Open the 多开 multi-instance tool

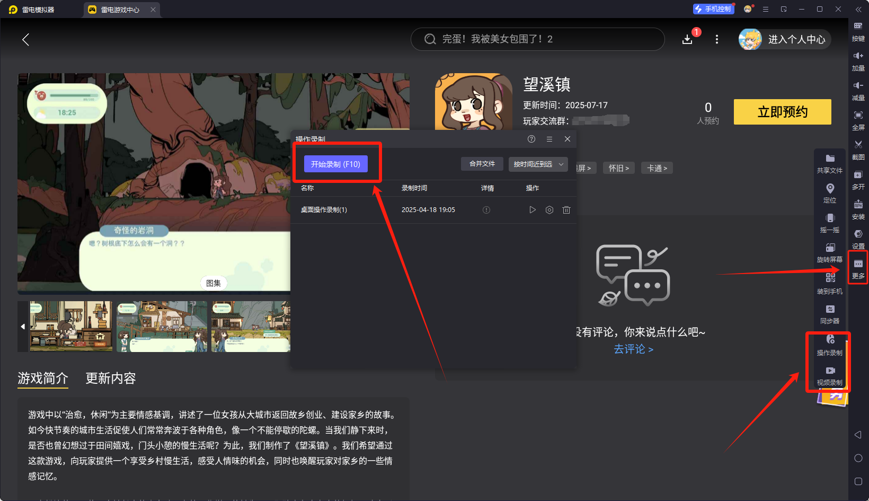858,180
